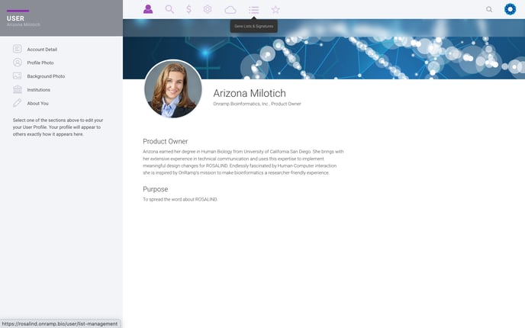This screenshot has height=328, width=525.
Task: Click the Background Photo image icon
Action: (17, 76)
